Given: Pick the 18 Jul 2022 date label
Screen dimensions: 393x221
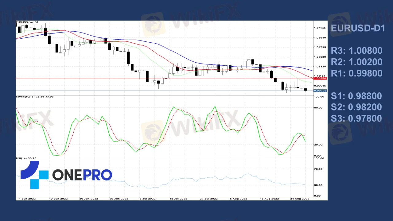Looking at the screenshot, I should pos(179,199).
